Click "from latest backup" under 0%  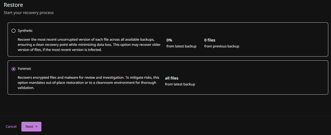(181, 46)
